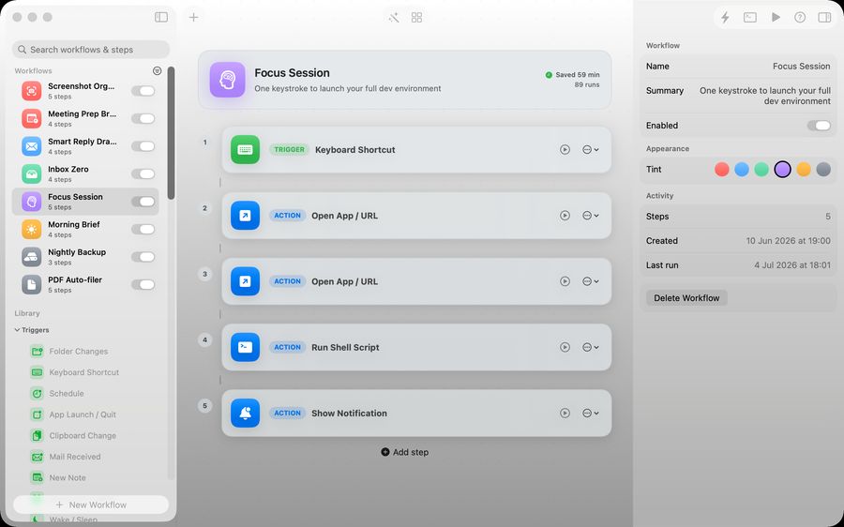This screenshot has width=844, height=527.
Task: Click the Delete Workflow button
Action: [686, 297]
